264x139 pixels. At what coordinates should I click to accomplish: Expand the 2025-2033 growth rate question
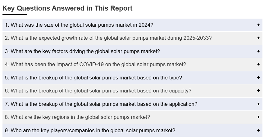pos(108,38)
